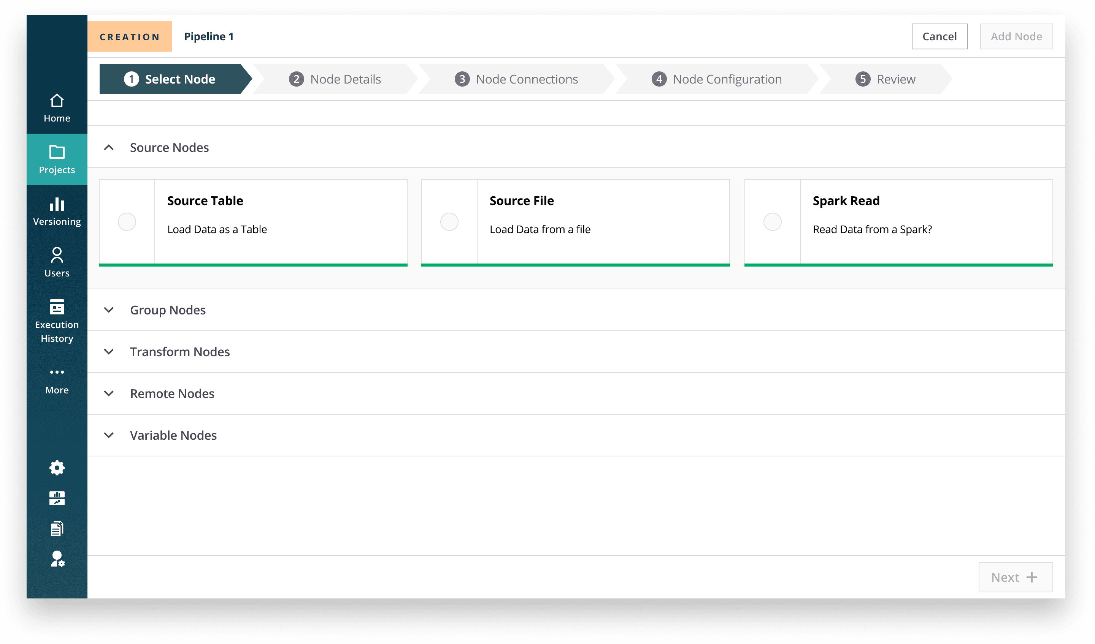
Task: Open the dashboard chart icon in sidebar
Action: (x=57, y=498)
